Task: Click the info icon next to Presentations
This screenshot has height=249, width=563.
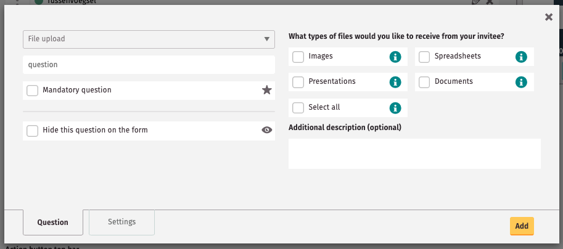Action: point(395,82)
